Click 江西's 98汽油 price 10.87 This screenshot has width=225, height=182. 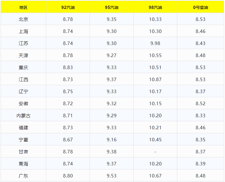pos(155,79)
